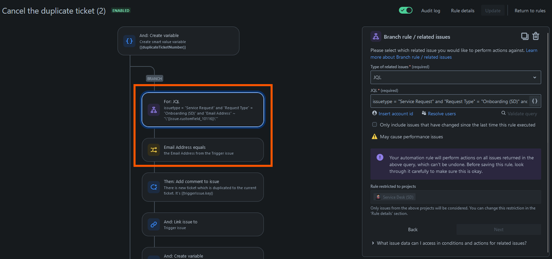
Task: Click the Create variable curly braces icon at top
Action: click(x=129, y=41)
